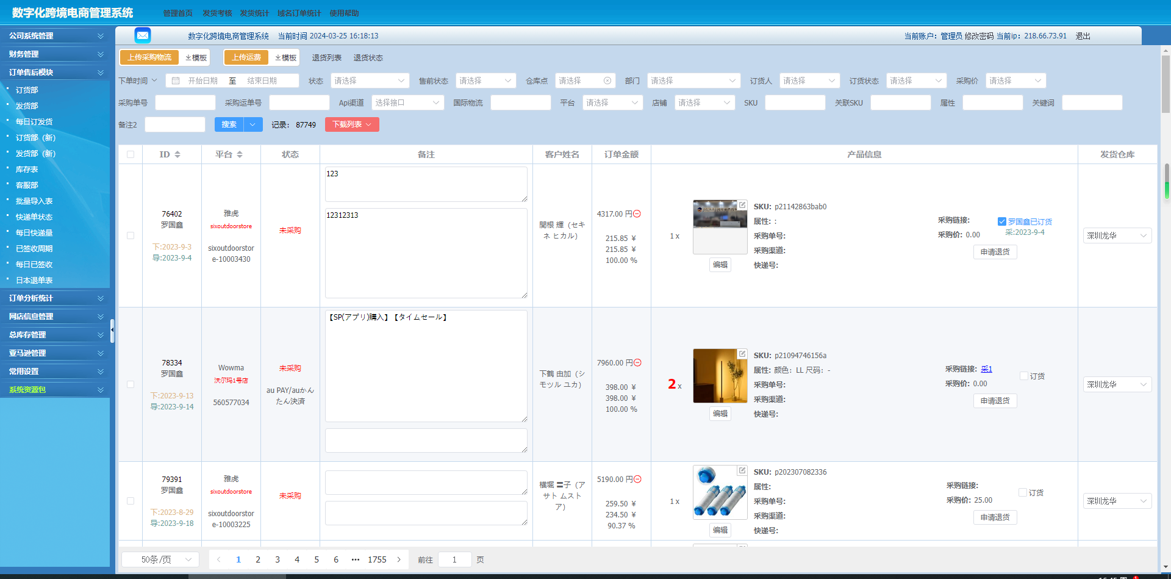Click edit icon on lamp product thumbnail
Viewport: 1171px width, 579px height.
point(742,354)
